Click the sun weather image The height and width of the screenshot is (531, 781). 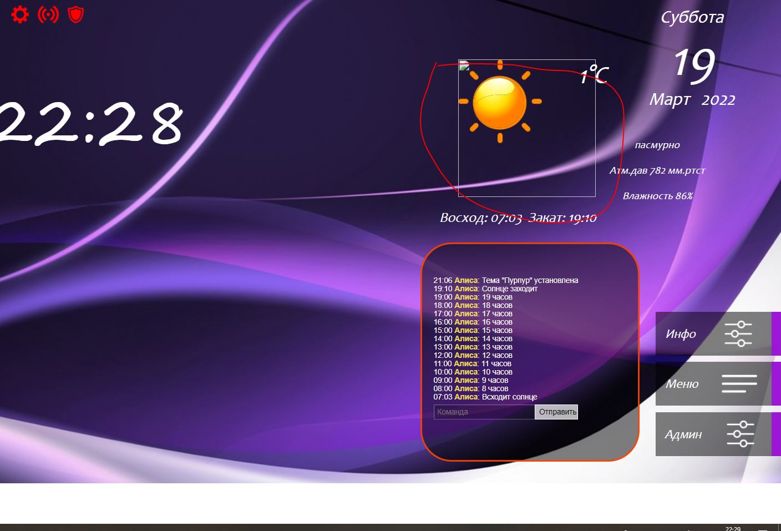tap(500, 102)
